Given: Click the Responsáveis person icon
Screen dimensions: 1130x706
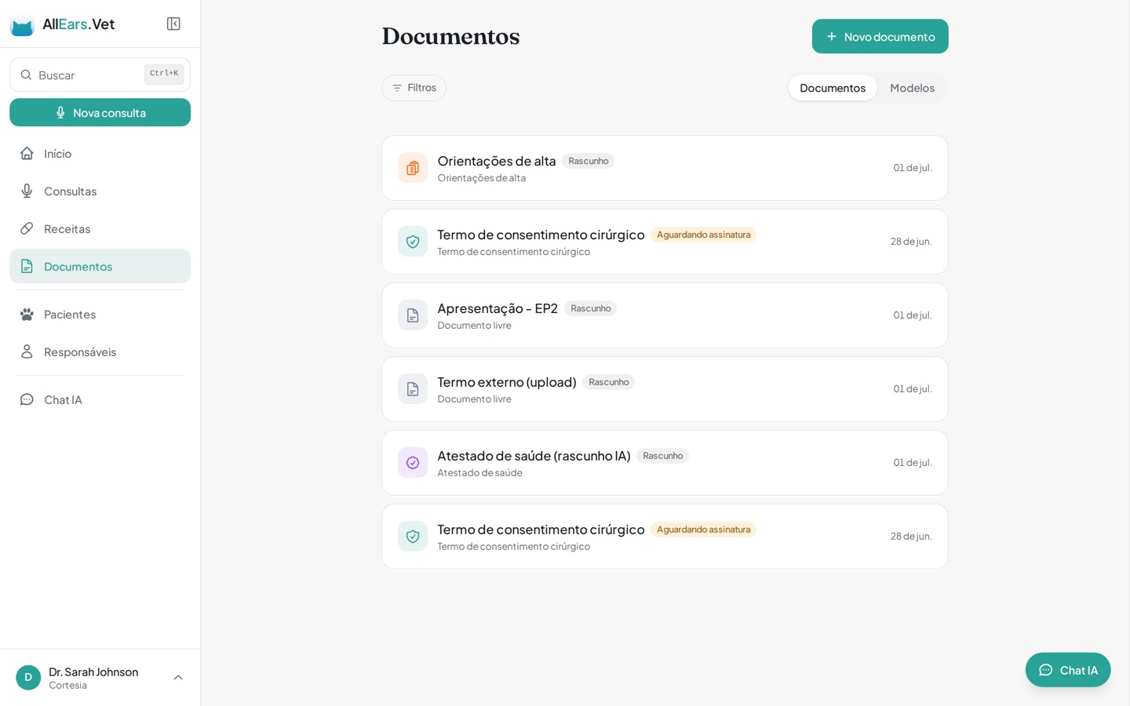Looking at the screenshot, I should pyautogui.click(x=27, y=351).
